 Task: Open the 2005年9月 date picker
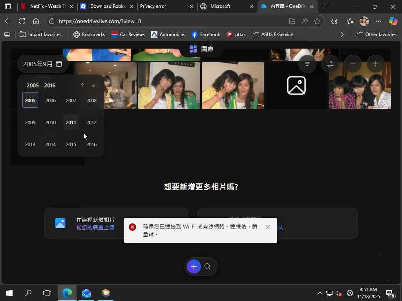pos(42,64)
